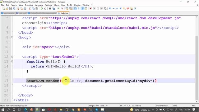
Task: Click the Print toolbar icon
Action: (25, 9)
